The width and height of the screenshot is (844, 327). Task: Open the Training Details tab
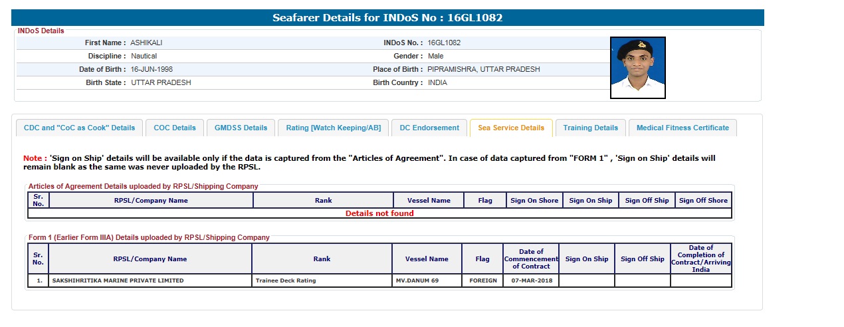[x=590, y=128]
